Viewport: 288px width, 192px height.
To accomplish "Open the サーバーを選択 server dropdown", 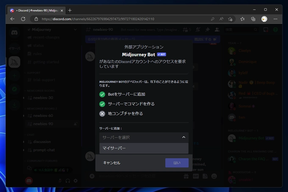I will pyautogui.click(x=144, y=137).
